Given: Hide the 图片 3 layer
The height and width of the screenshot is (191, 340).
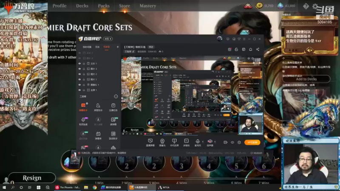Looking at the screenshot, I should tap(79, 69).
